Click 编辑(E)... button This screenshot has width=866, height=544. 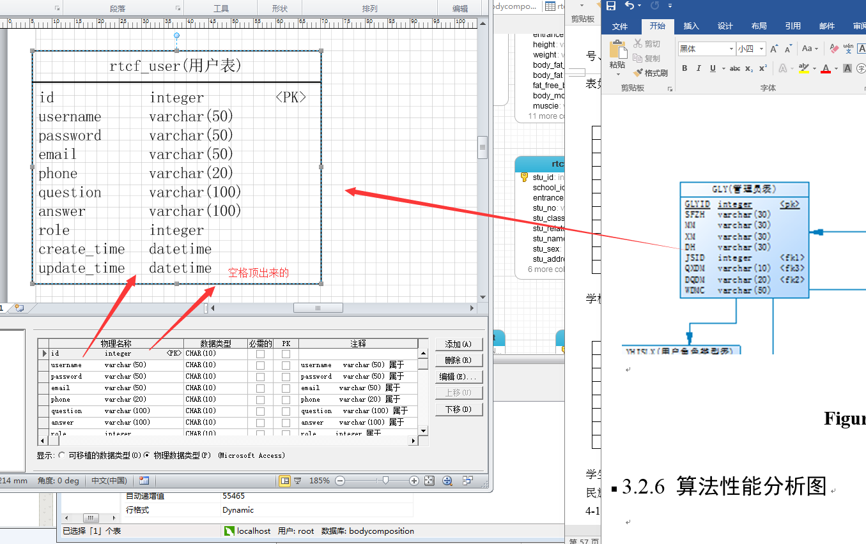(x=459, y=377)
